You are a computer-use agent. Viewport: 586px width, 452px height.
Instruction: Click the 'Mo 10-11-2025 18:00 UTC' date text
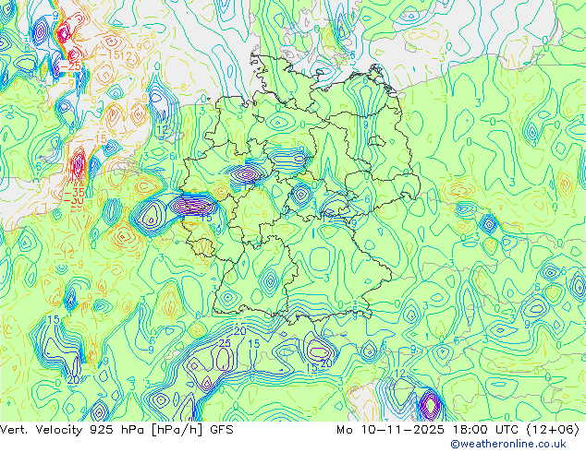pyautogui.click(x=429, y=430)
